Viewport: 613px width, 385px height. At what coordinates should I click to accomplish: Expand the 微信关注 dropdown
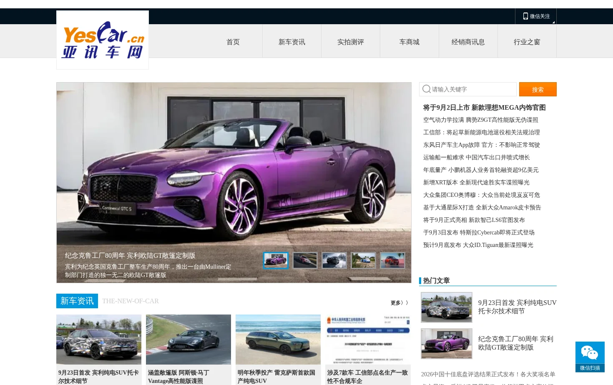coord(536,16)
